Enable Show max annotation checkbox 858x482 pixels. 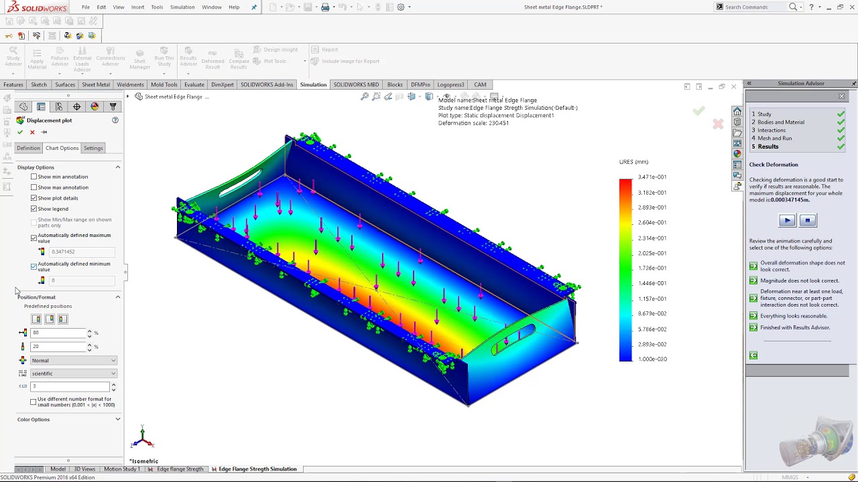pyautogui.click(x=34, y=187)
